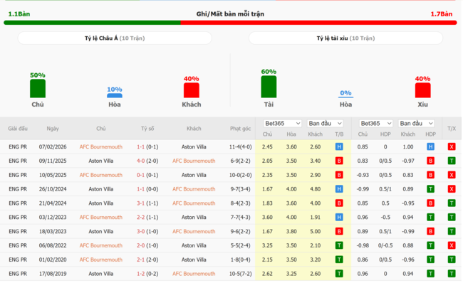
Task: Click the Ghi/Mất bàn mỗi trận ratio bar
Action: coord(230,23)
